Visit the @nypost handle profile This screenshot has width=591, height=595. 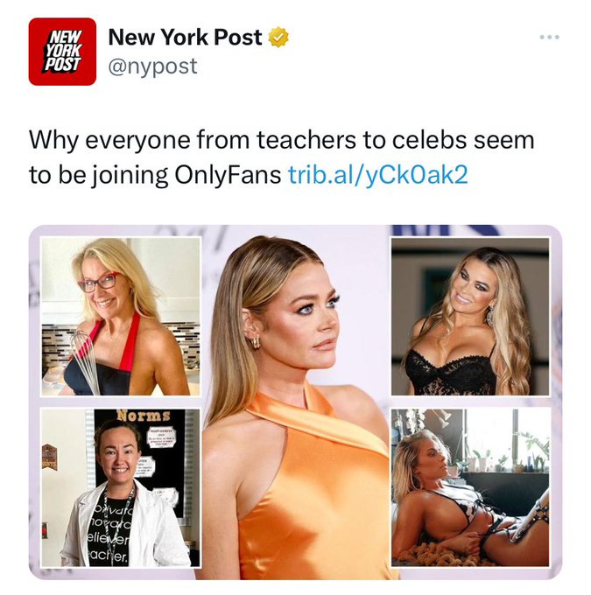click(x=152, y=66)
